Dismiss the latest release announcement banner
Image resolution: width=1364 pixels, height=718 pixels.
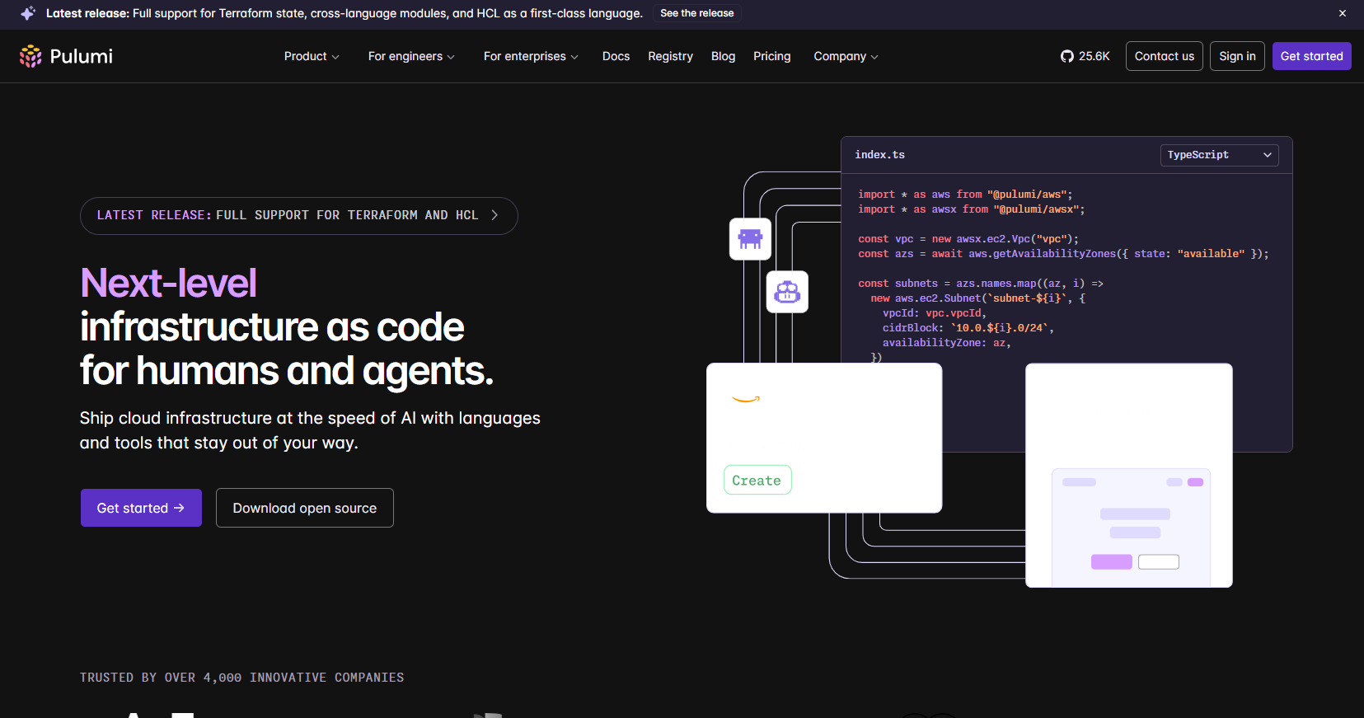point(1343,13)
